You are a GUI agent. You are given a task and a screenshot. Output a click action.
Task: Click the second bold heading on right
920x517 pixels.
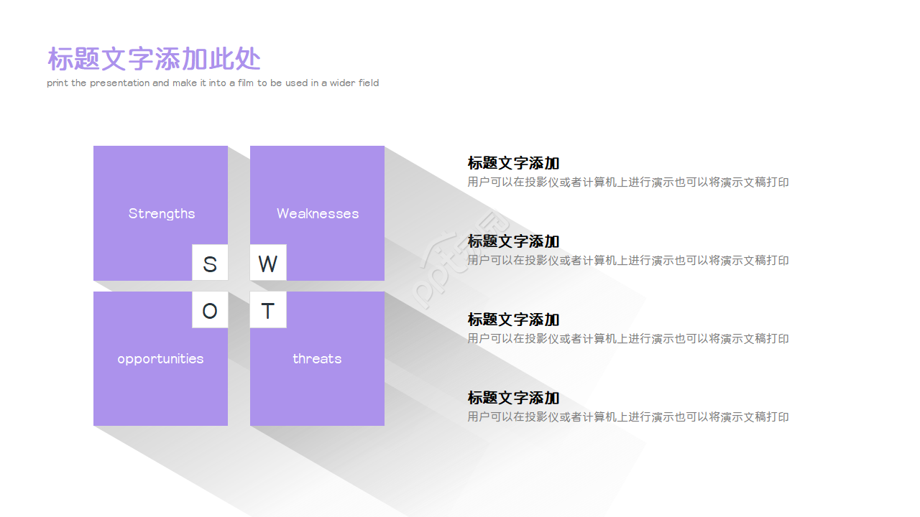513,241
